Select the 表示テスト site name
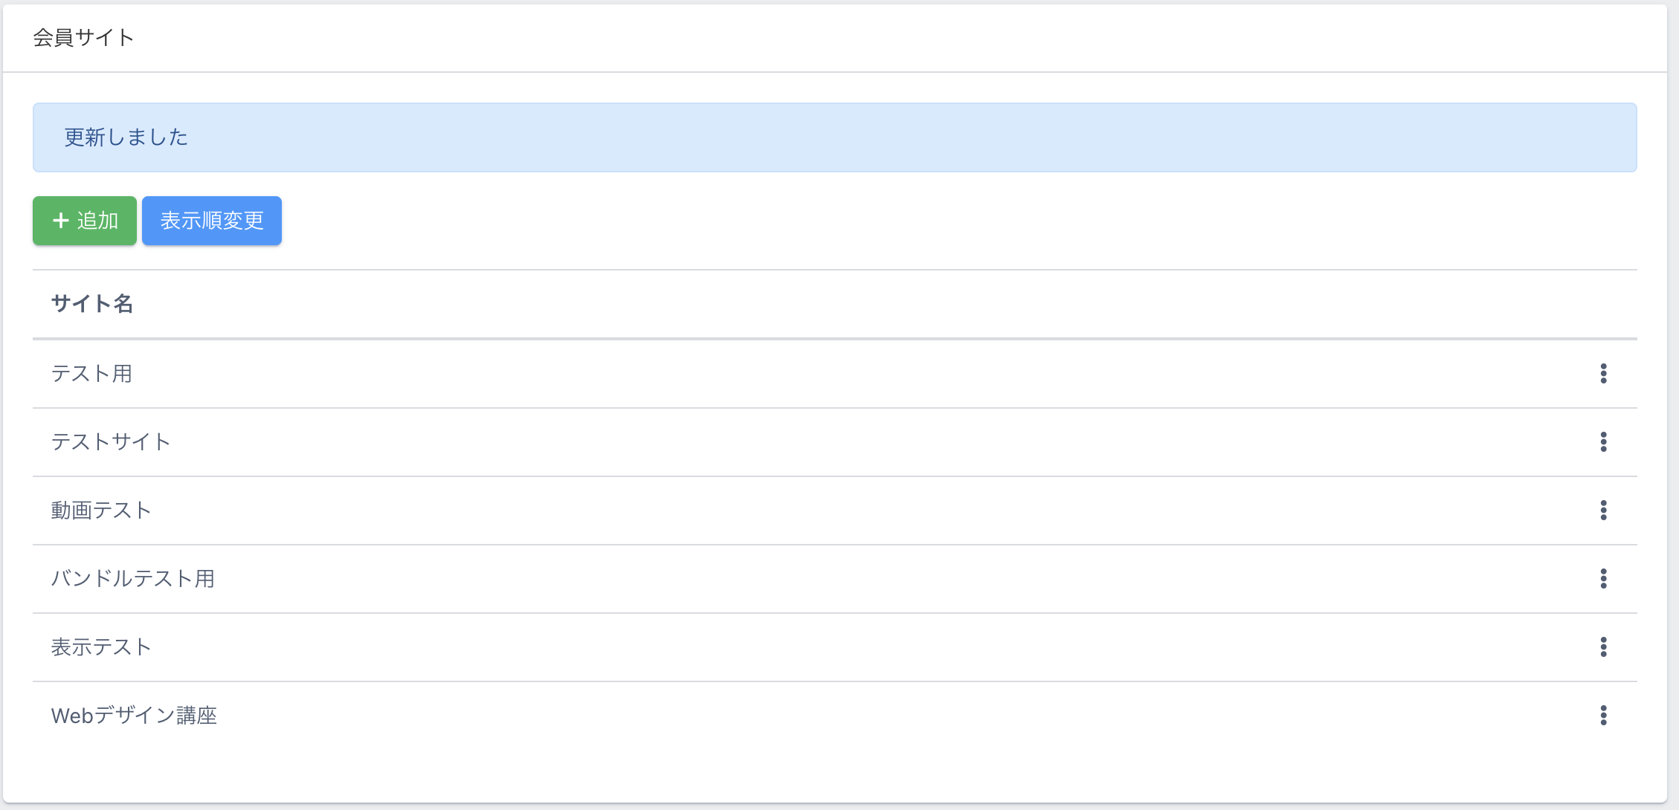The width and height of the screenshot is (1679, 810). pyautogui.click(x=101, y=647)
